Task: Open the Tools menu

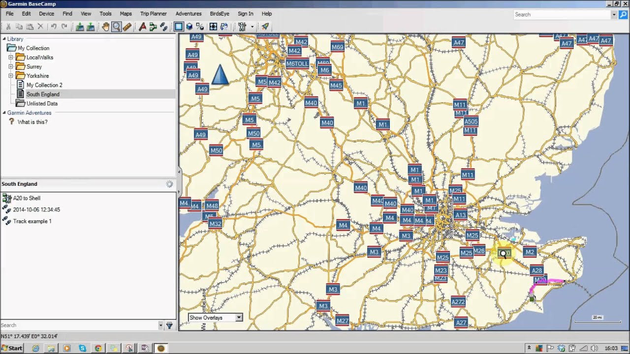Action: point(105,14)
